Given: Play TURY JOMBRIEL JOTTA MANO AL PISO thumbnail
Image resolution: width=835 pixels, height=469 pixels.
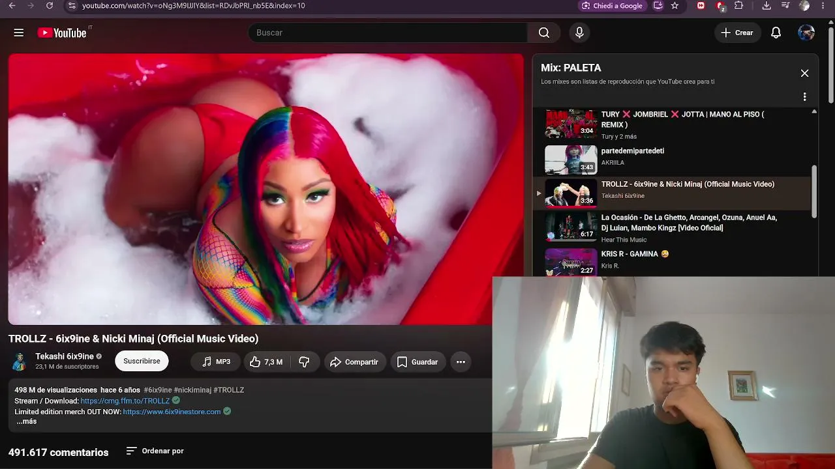Looking at the screenshot, I should pyautogui.click(x=571, y=124).
